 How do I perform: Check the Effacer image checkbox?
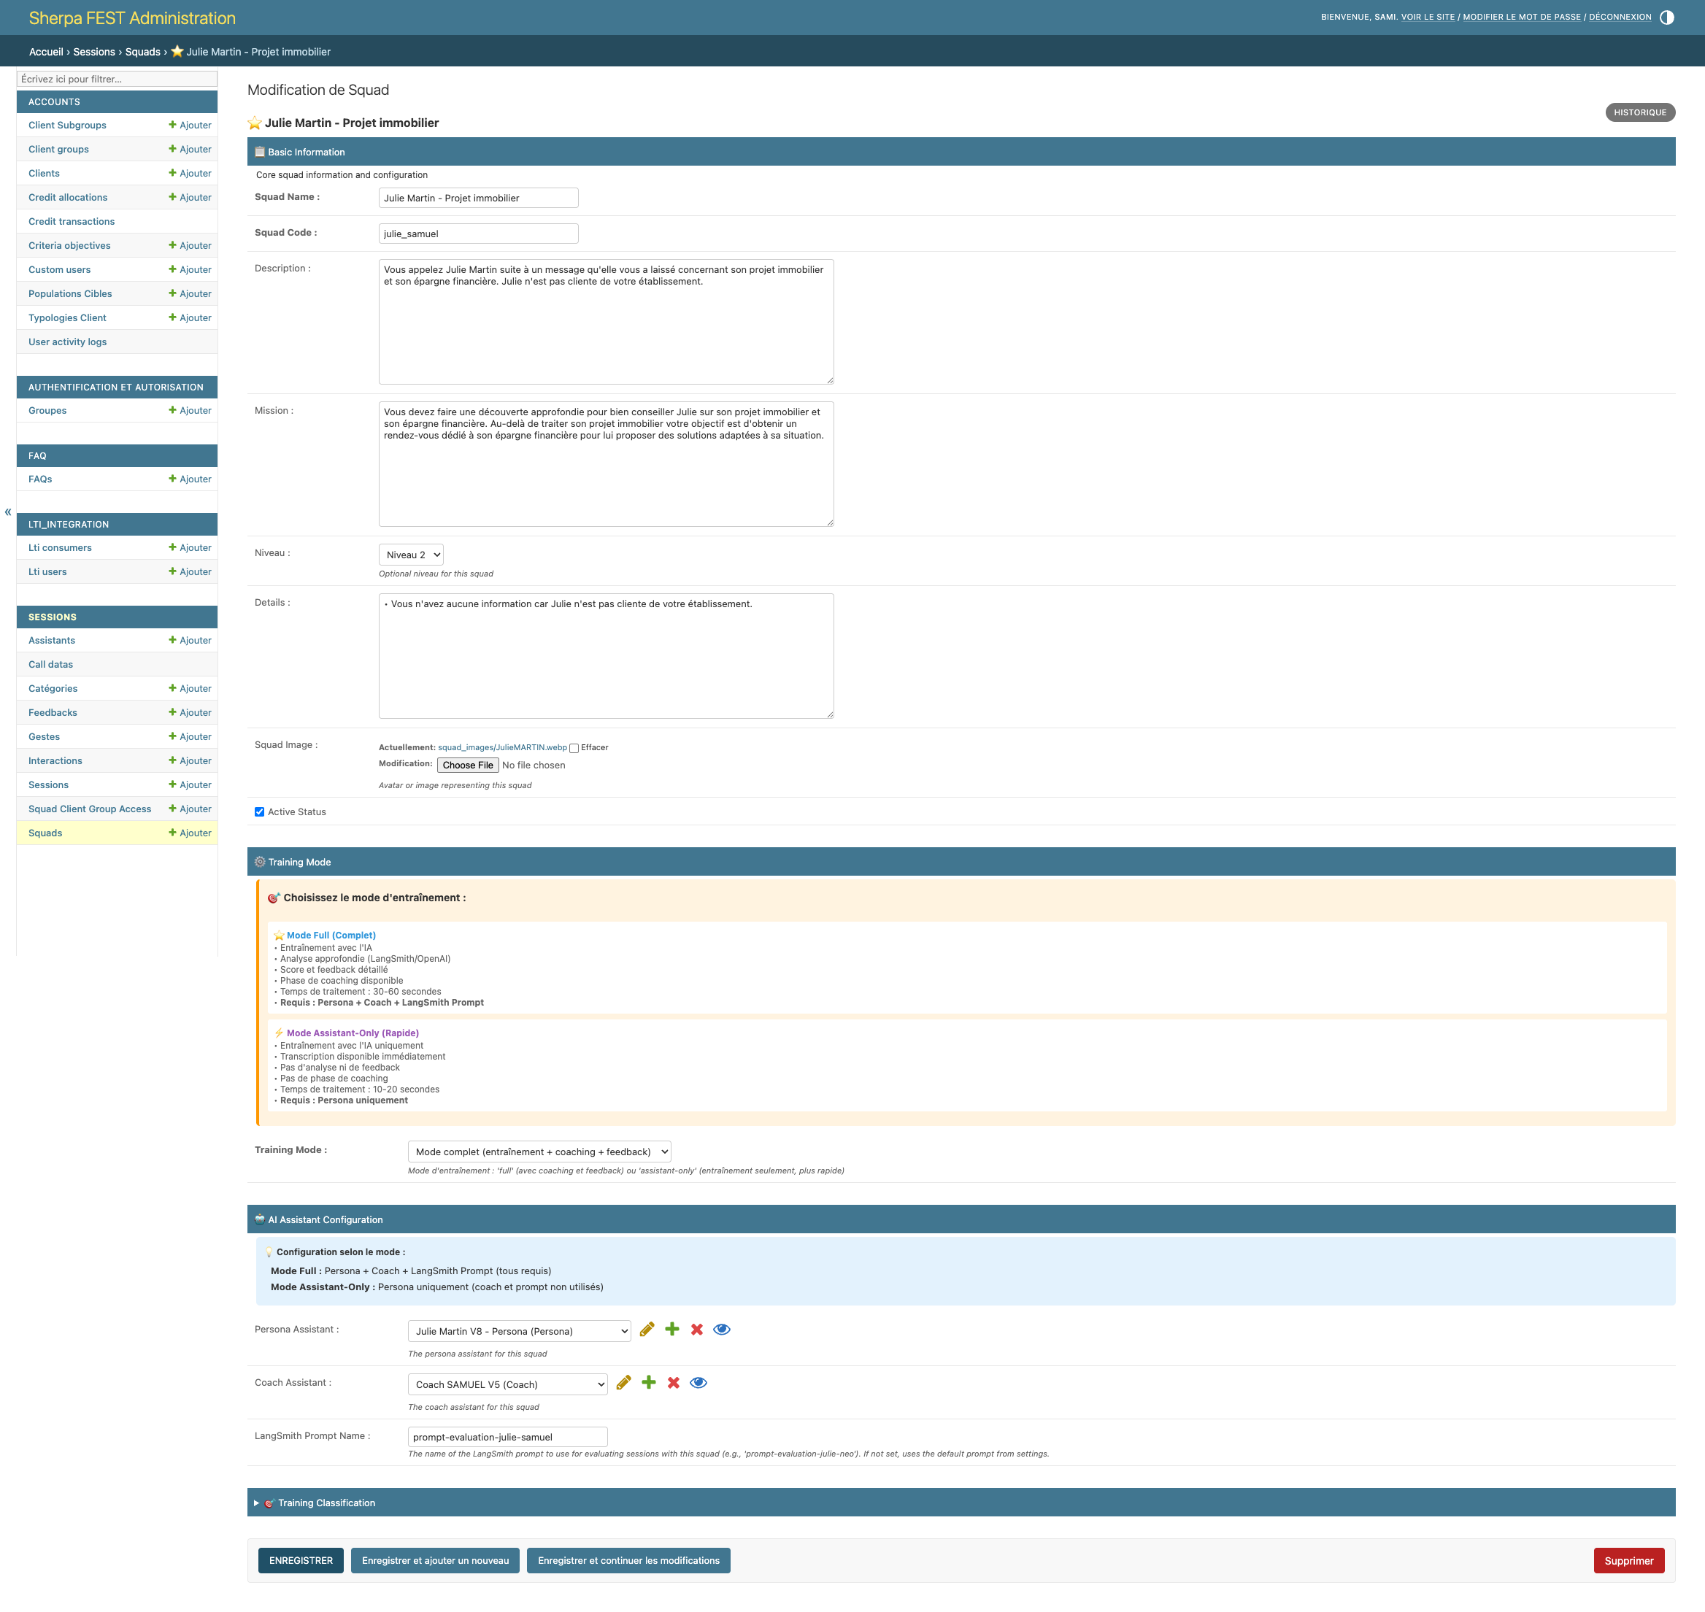pyautogui.click(x=574, y=749)
